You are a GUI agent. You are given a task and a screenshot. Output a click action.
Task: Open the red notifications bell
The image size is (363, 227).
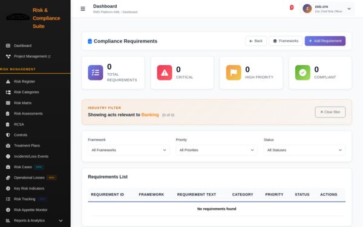click(x=292, y=8)
